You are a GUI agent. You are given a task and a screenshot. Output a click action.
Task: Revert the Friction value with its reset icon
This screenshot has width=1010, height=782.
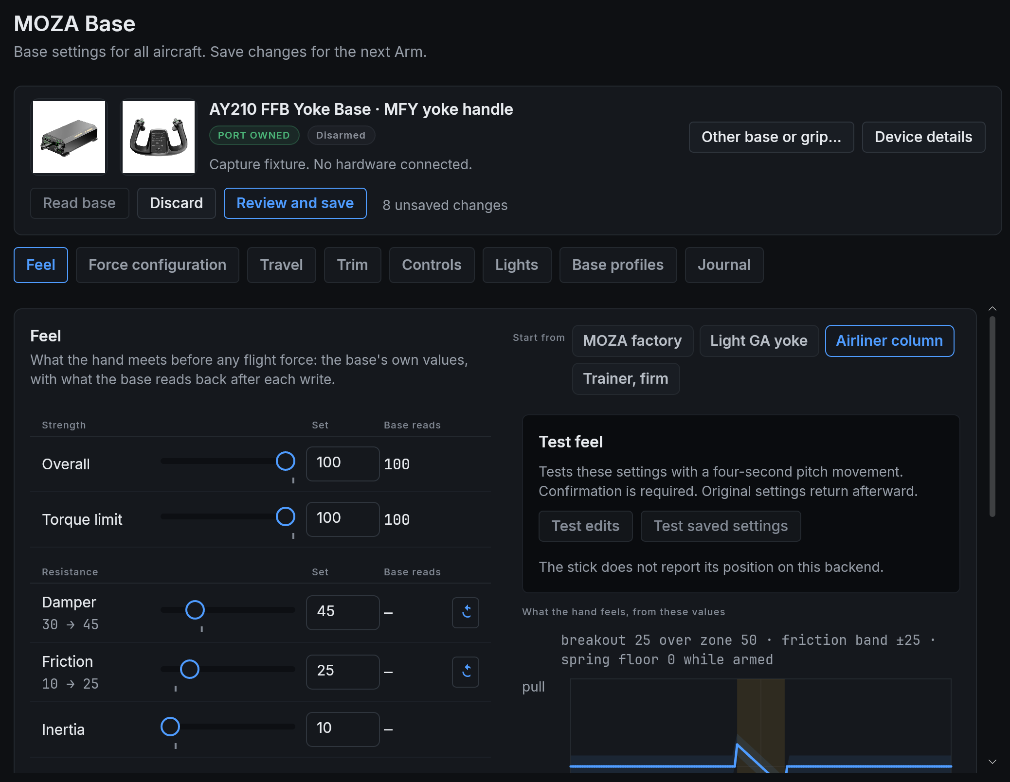tap(466, 672)
